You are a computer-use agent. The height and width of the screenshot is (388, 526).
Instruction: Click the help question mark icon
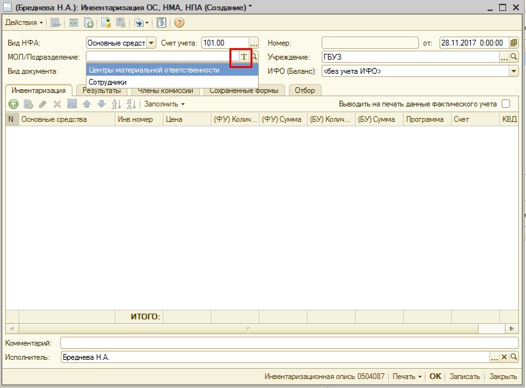179,22
